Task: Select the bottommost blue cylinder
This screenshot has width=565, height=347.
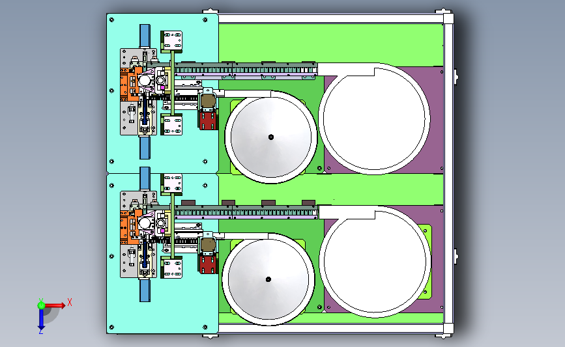Action: [145, 290]
